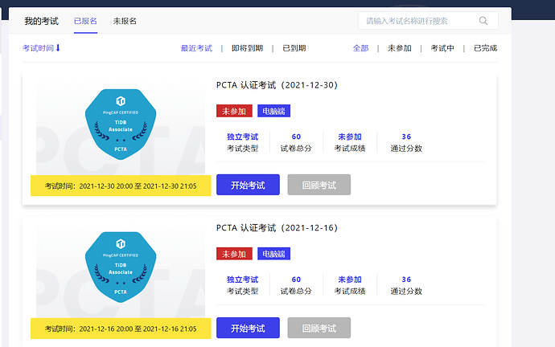
Task: Select the 已到期 filter
Action: (294, 48)
